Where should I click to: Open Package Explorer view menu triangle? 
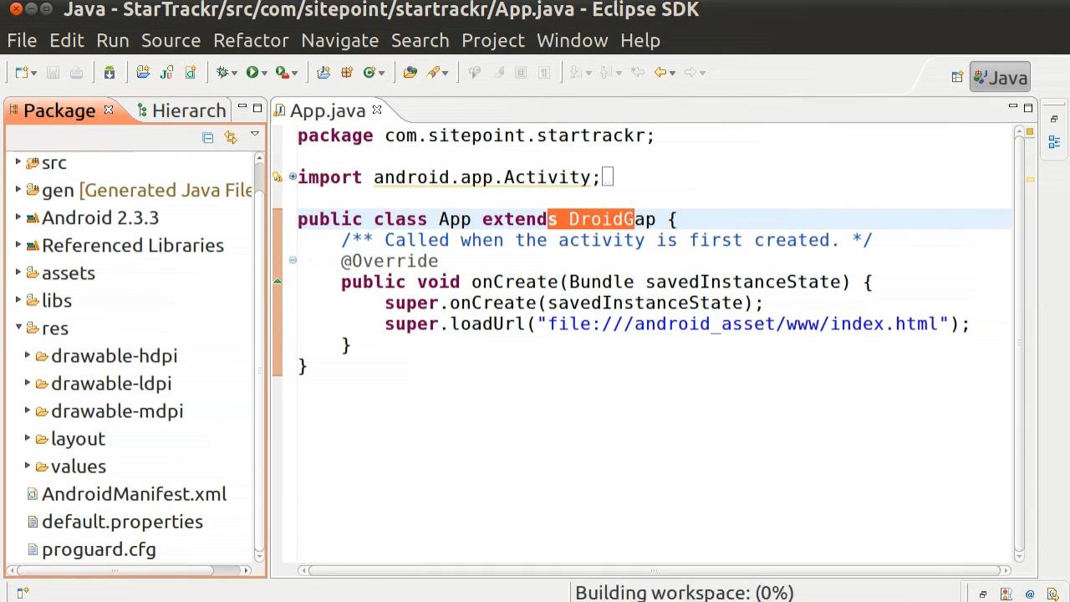tap(255, 135)
